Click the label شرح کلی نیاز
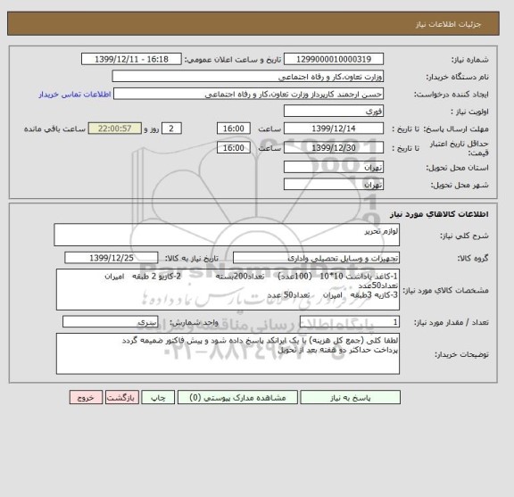Screen dimensions: 514x497 pos(464,236)
